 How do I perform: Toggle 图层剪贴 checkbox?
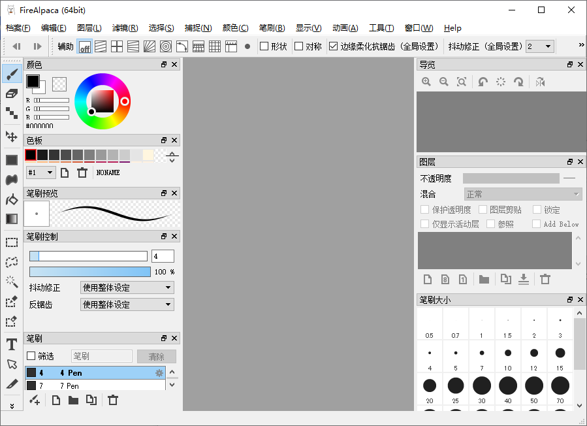483,209
